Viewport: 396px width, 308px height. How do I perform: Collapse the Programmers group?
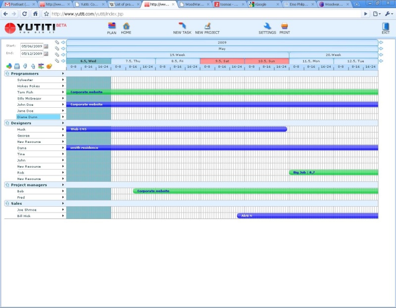(7, 74)
